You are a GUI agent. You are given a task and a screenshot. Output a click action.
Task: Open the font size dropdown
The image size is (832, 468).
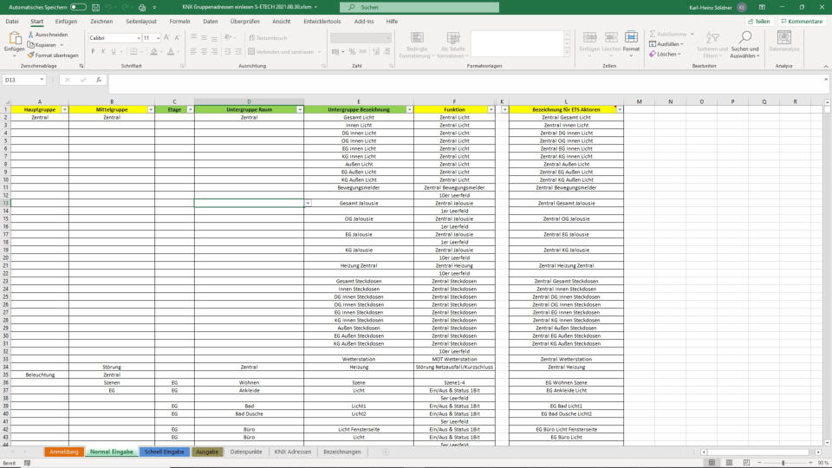coord(157,38)
